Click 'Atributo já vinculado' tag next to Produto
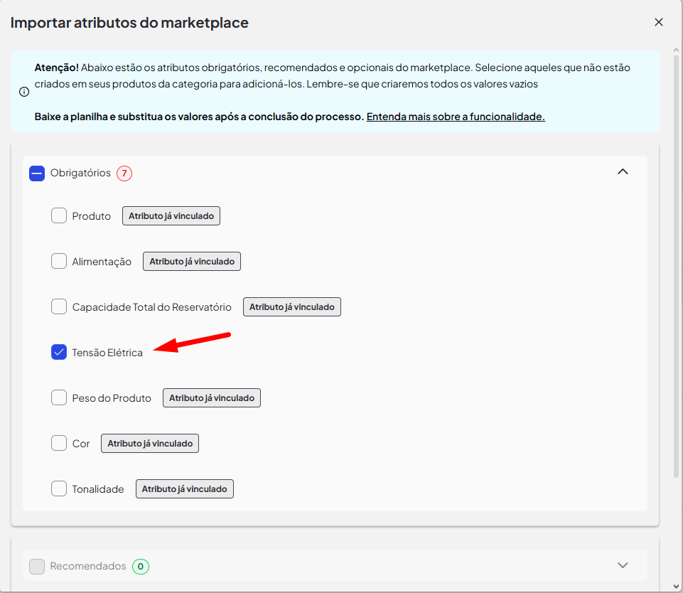Viewport: 683px width, 593px height. [x=171, y=215]
